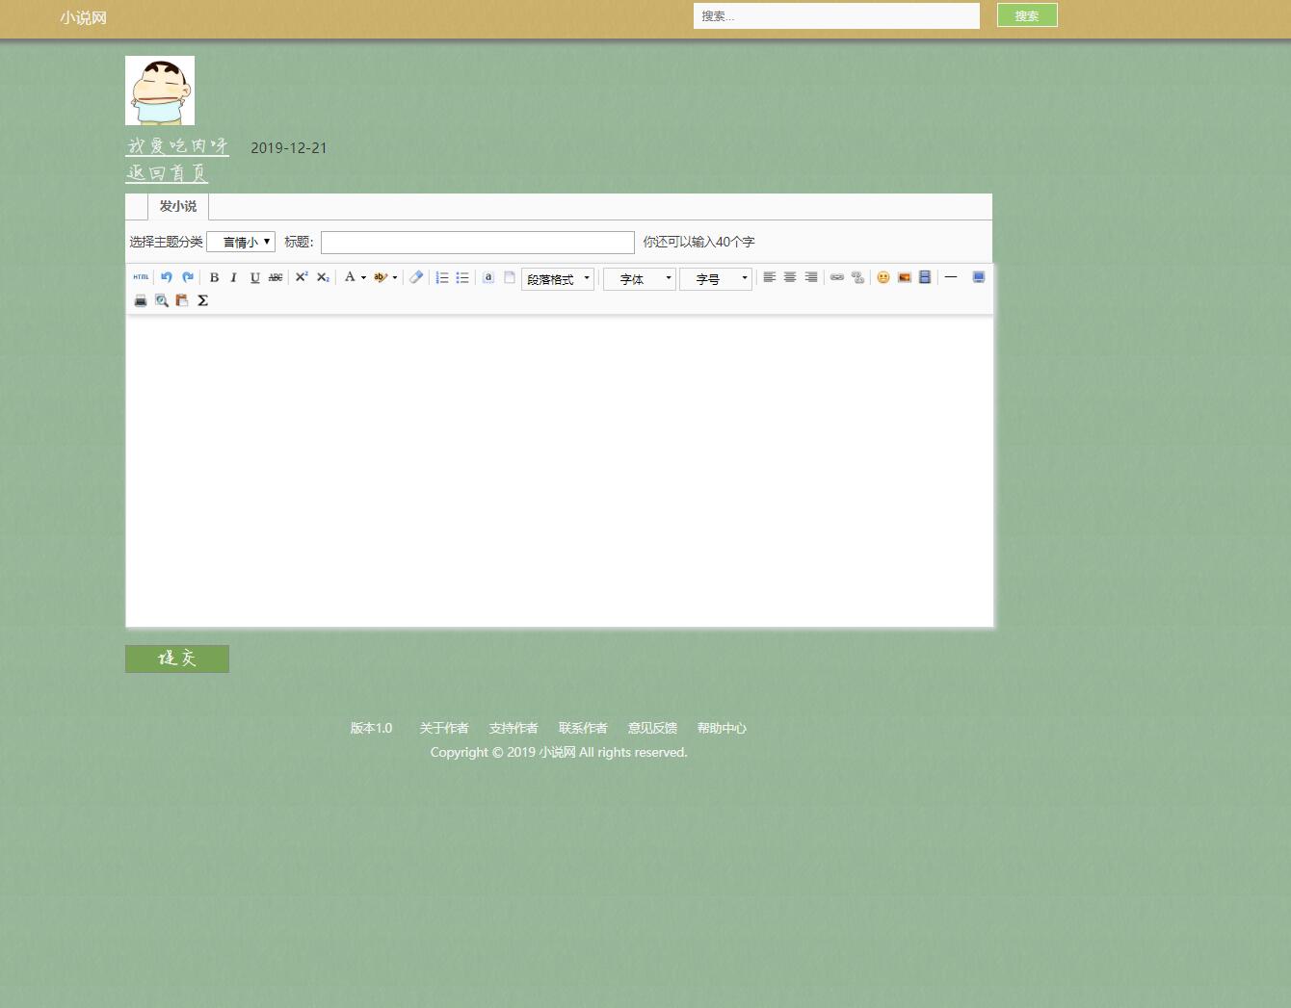Align text to the left

pyautogui.click(x=769, y=277)
